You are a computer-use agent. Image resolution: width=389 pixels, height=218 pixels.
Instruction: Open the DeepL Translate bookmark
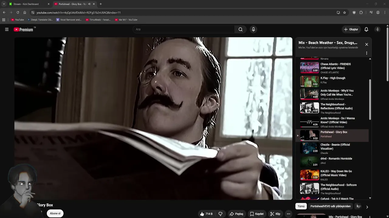click(x=40, y=20)
